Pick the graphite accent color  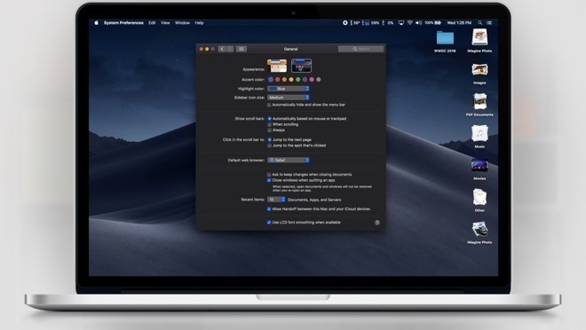tap(319, 80)
